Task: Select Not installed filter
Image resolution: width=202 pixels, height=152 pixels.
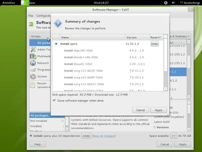Action: click(47, 121)
